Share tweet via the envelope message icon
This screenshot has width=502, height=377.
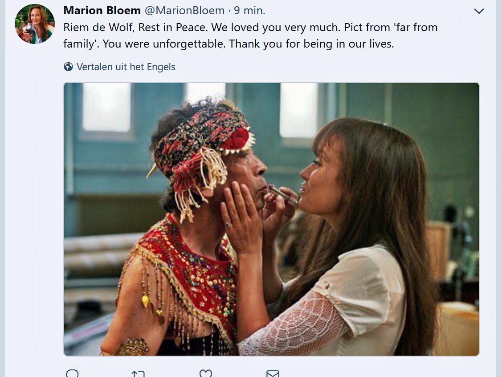[x=273, y=373]
